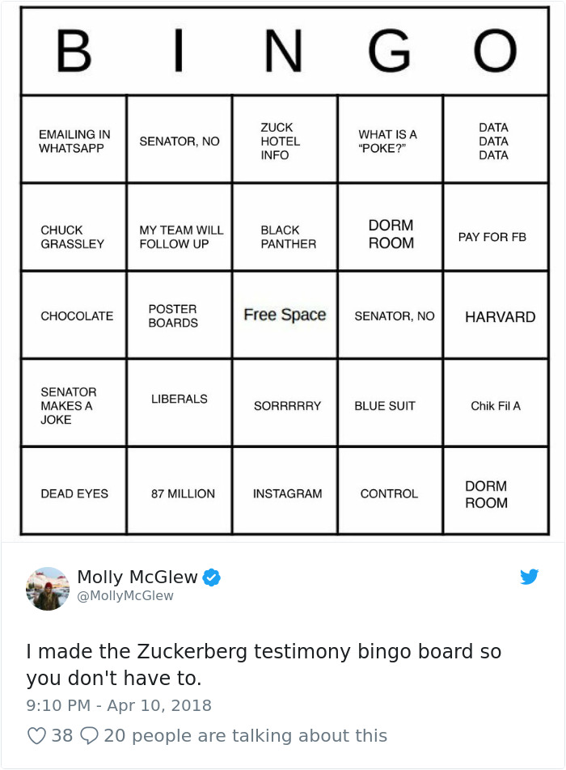Click the Molly McGlew display name
This screenshot has width=566, height=770.
pos(134,576)
